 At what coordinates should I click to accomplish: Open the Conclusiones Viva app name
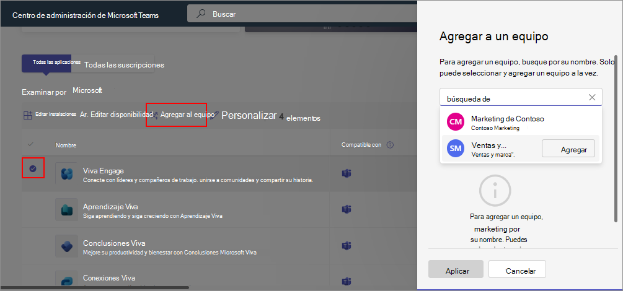point(114,243)
